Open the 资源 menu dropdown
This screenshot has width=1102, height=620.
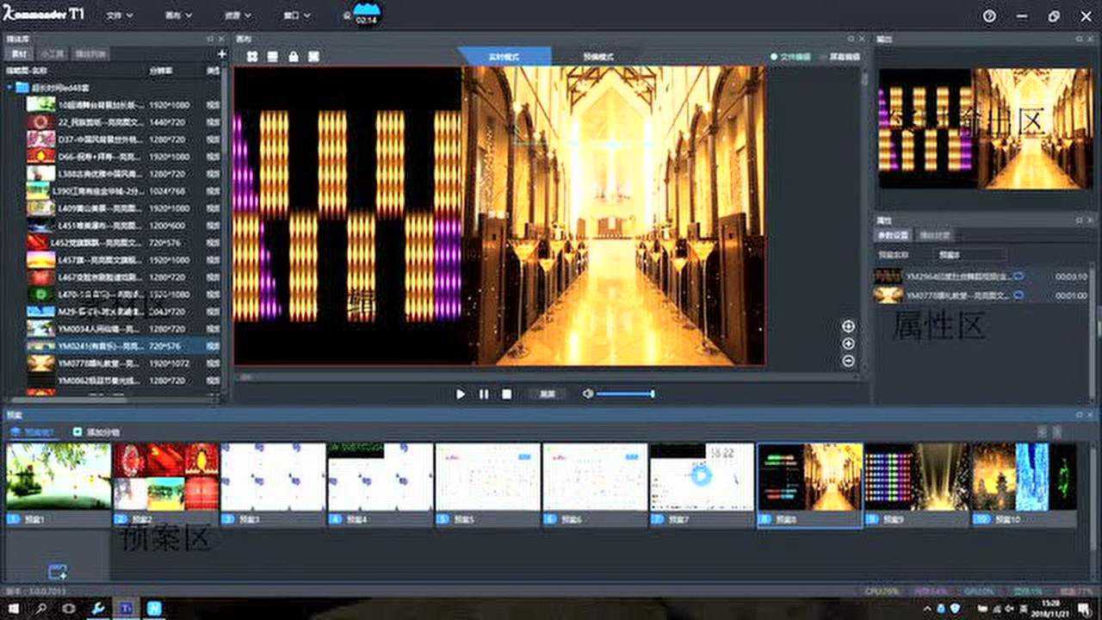[236, 15]
